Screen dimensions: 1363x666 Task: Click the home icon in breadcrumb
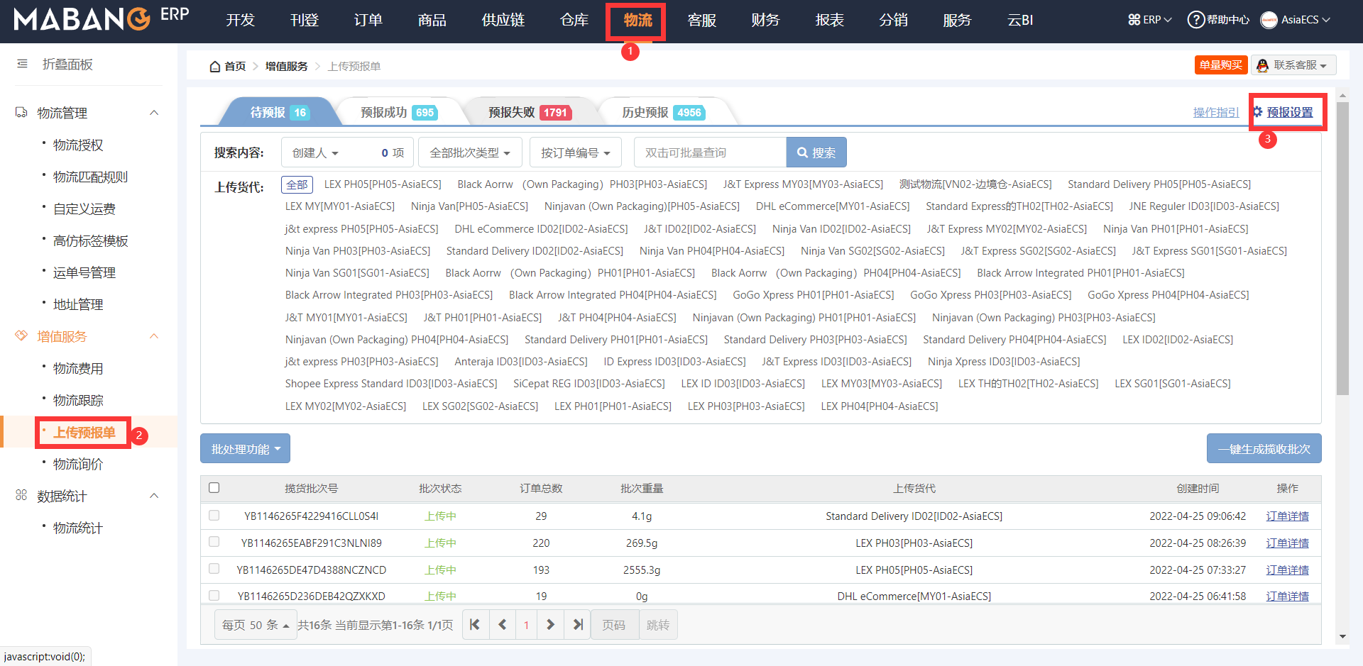coord(215,66)
